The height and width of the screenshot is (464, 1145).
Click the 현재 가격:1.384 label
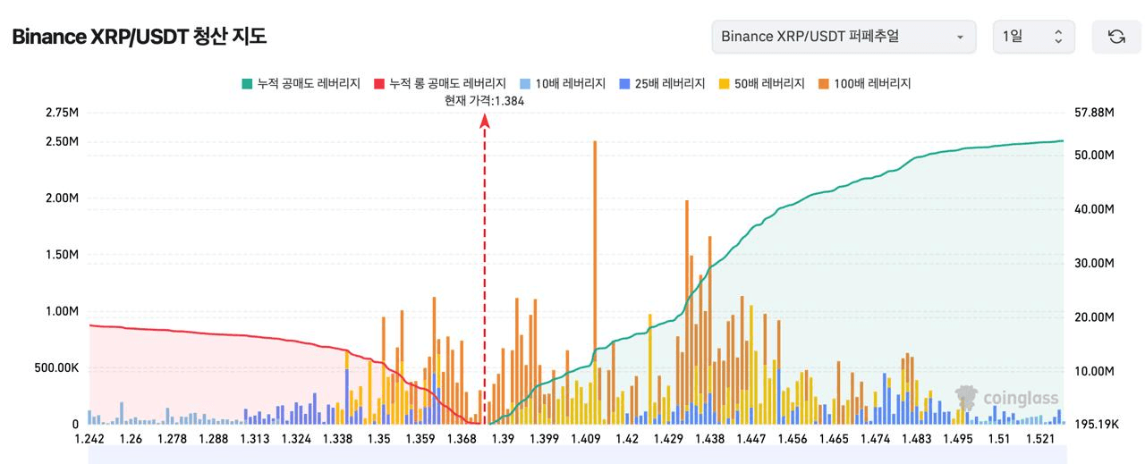pos(484,101)
